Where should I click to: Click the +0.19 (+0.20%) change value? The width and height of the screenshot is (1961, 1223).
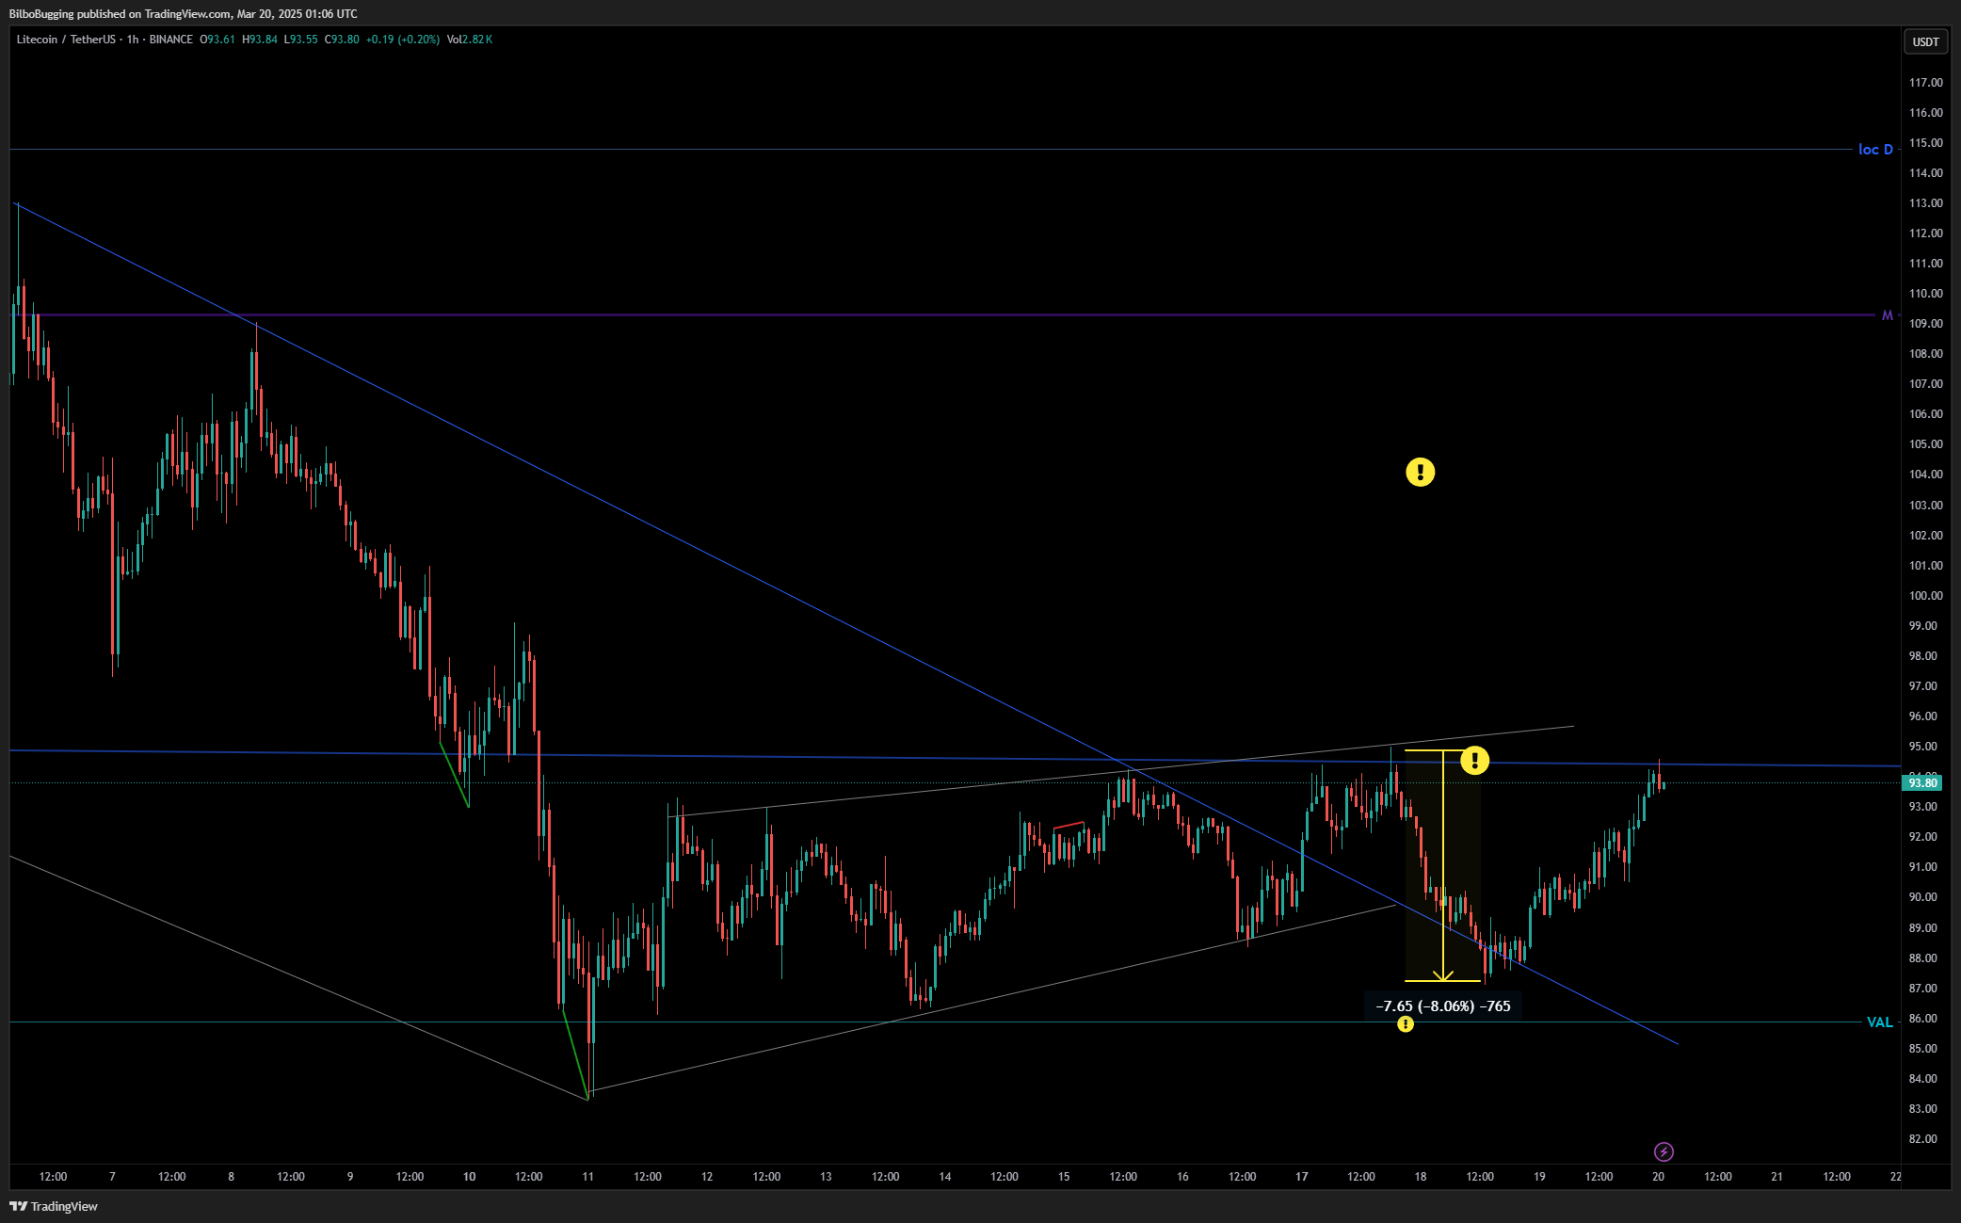click(x=403, y=40)
